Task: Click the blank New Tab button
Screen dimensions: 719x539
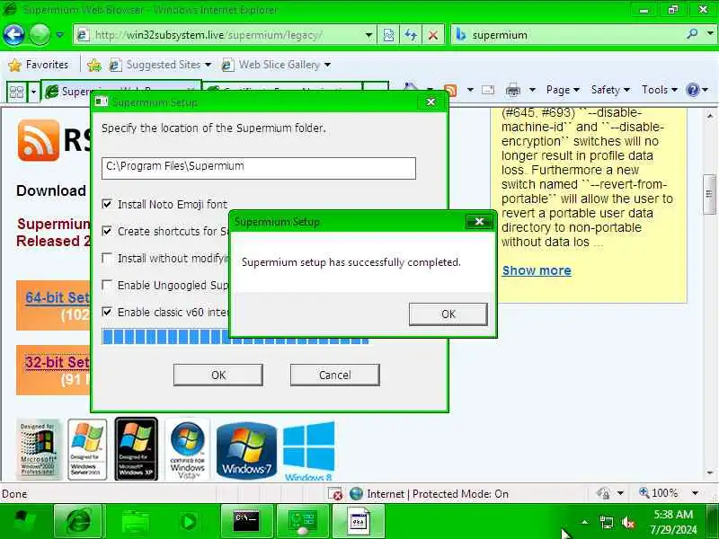Action: [376, 88]
